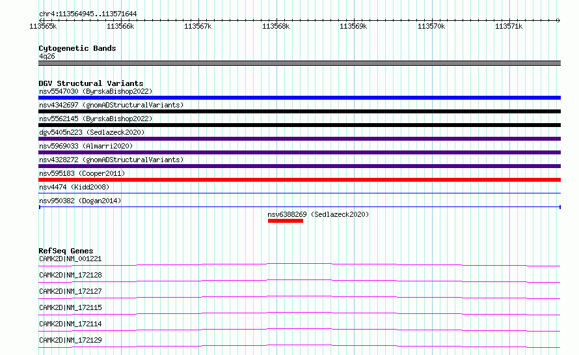Screen dimensions: 579x355
Task: Click the 113570k ruler tick label
Action: pyautogui.click(x=431, y=26)
